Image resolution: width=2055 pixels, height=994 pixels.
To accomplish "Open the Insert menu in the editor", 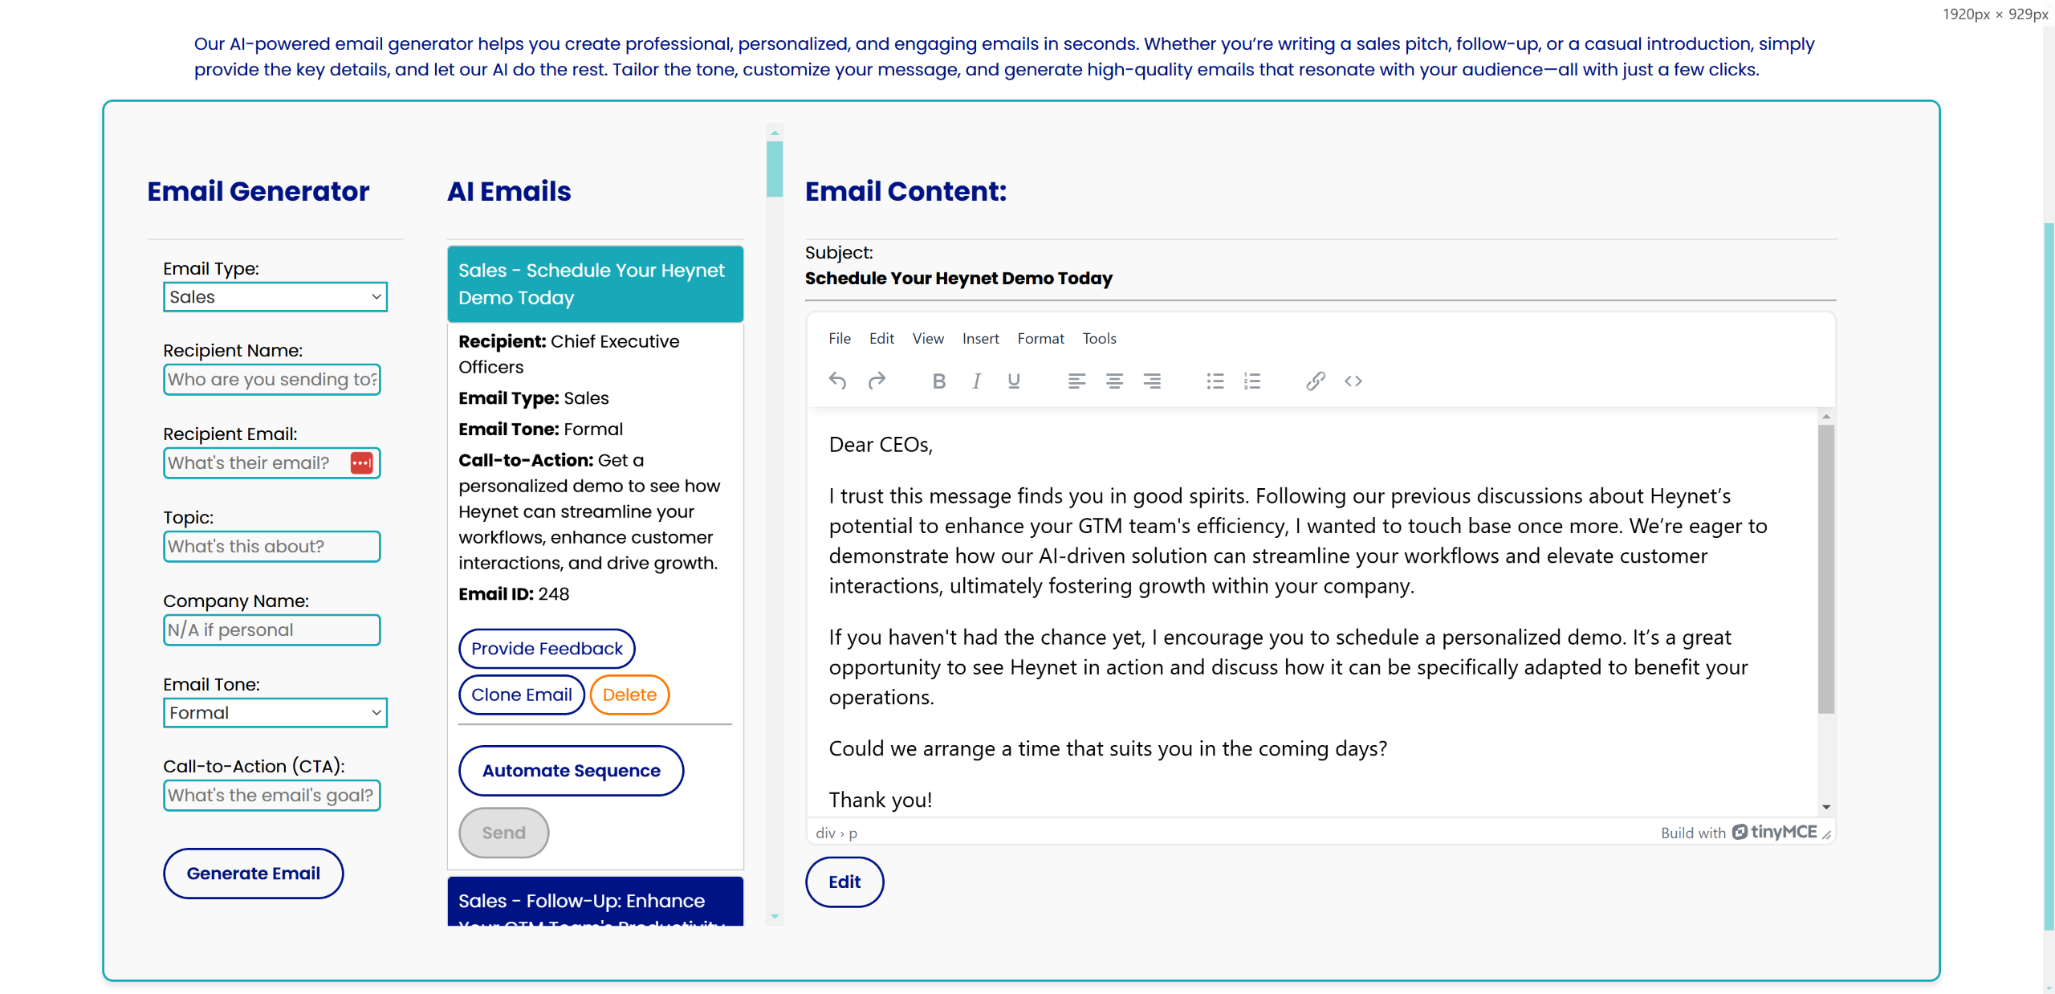I will pyautogui.click(x=980, y=339).
